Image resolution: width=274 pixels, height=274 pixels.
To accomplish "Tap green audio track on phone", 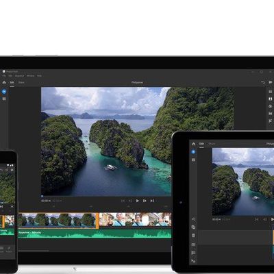I will 8,232.
